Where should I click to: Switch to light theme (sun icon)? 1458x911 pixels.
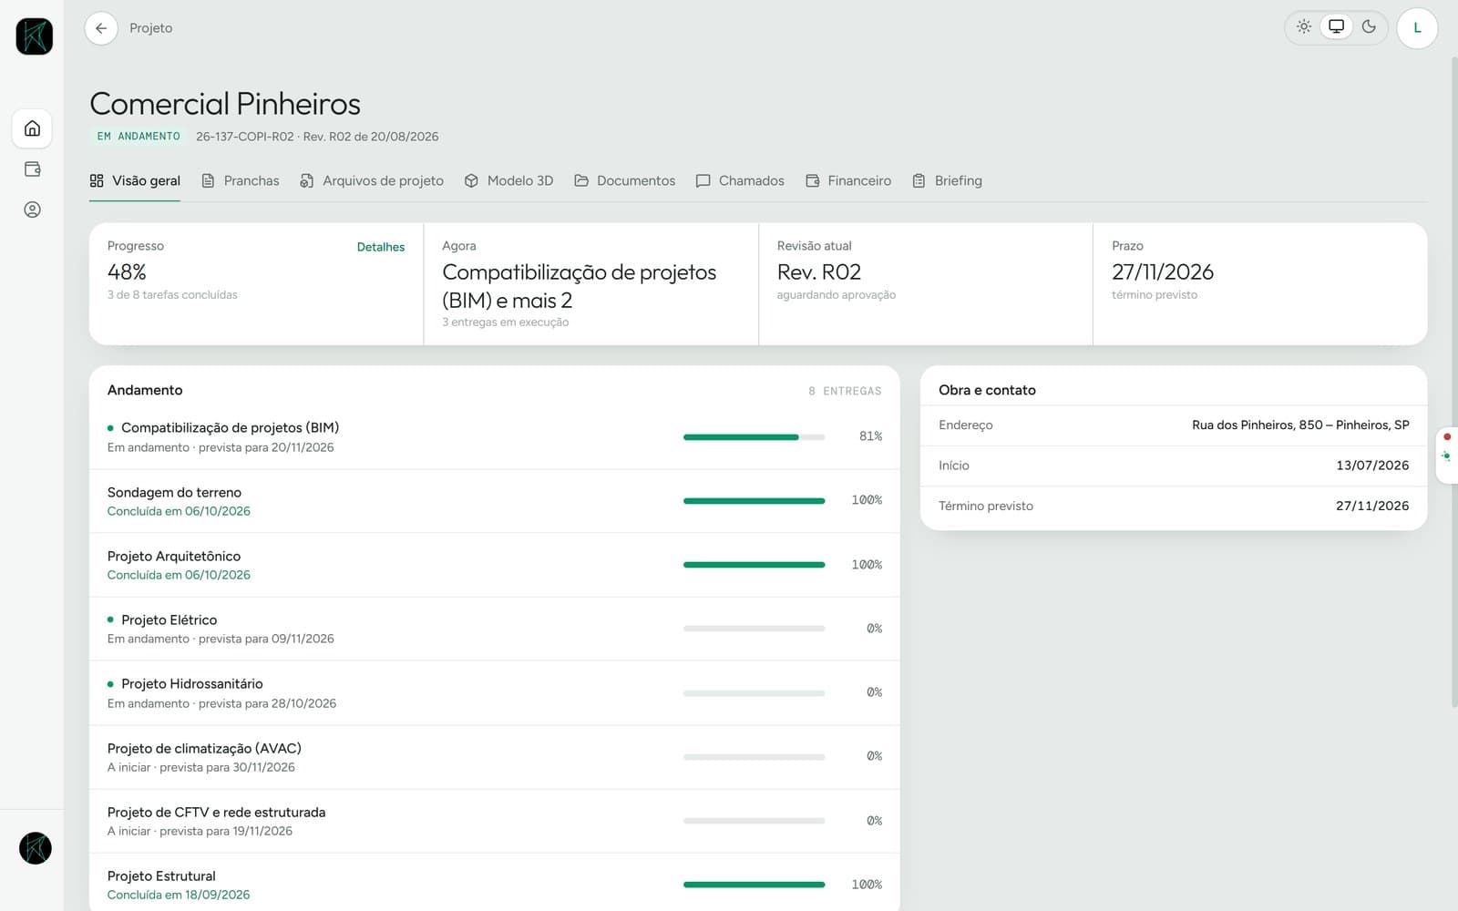click(x=1304, y=27)
